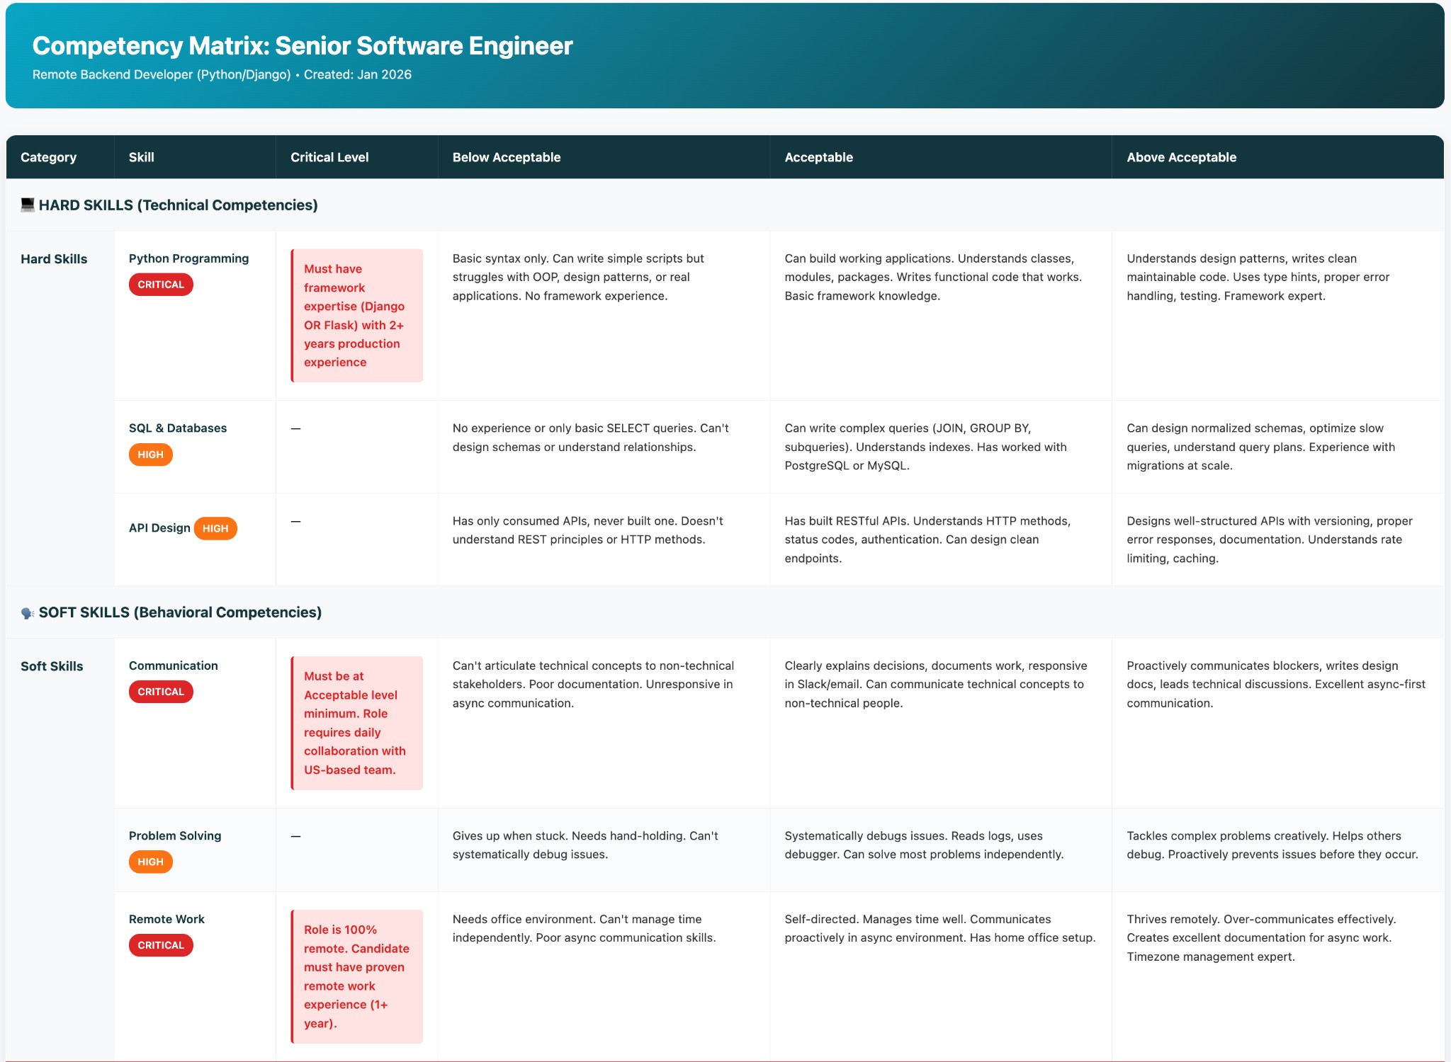The image size is (1451, 1062).
Task: Select the CRITICAL badge under Remote Work
Action: [161, 944]
